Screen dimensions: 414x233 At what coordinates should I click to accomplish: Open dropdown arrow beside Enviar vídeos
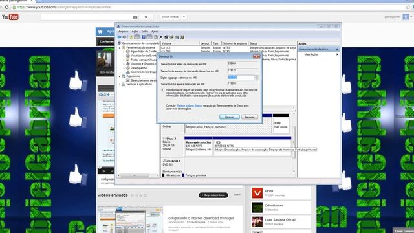click(184, 17)
